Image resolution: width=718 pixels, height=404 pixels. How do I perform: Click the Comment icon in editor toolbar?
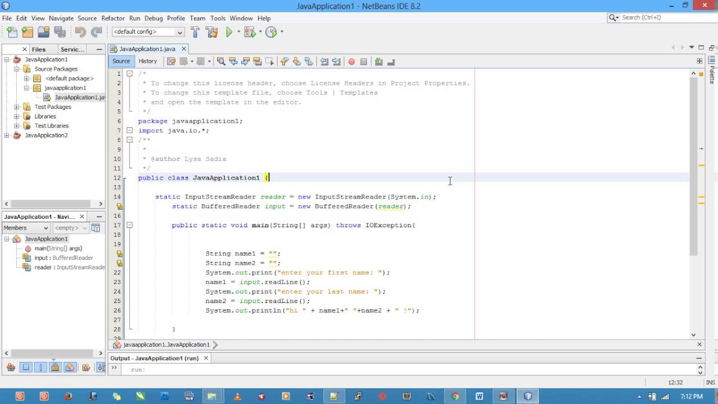click(x=379, y=61)
